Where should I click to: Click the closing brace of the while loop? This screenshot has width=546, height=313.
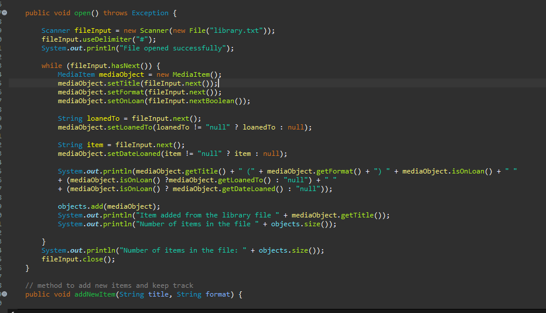pyautogui.click(x=43, y=241)
